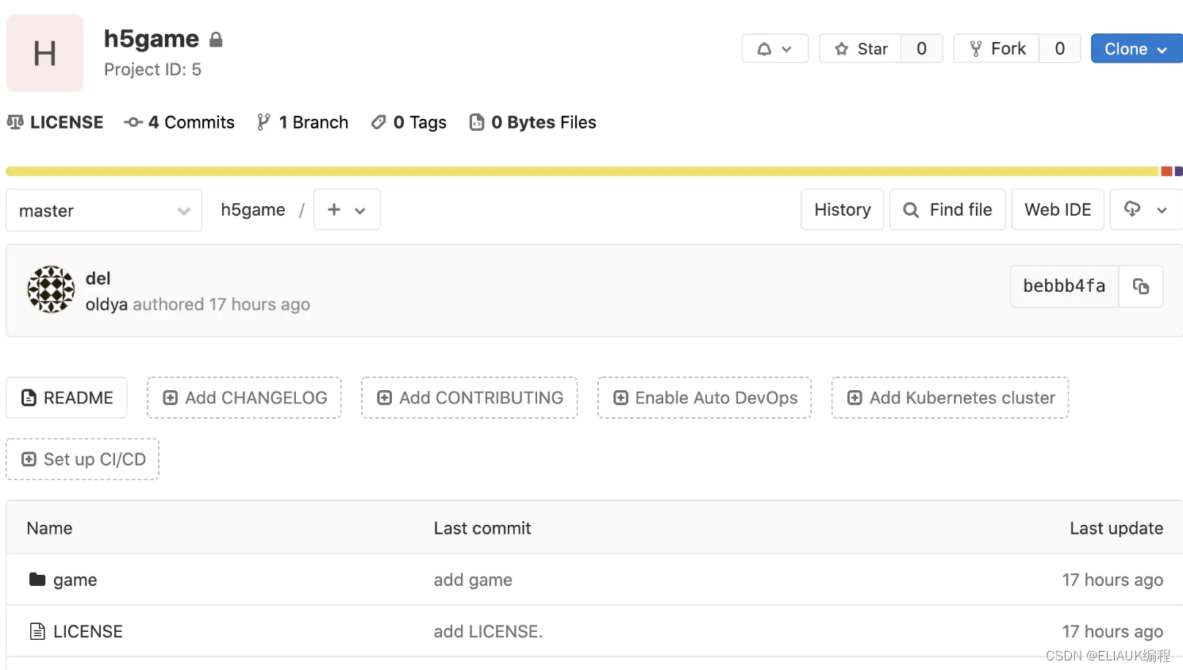Fork the h5game repository
This screenshot has height=670, width=1183.
[997, 49]
